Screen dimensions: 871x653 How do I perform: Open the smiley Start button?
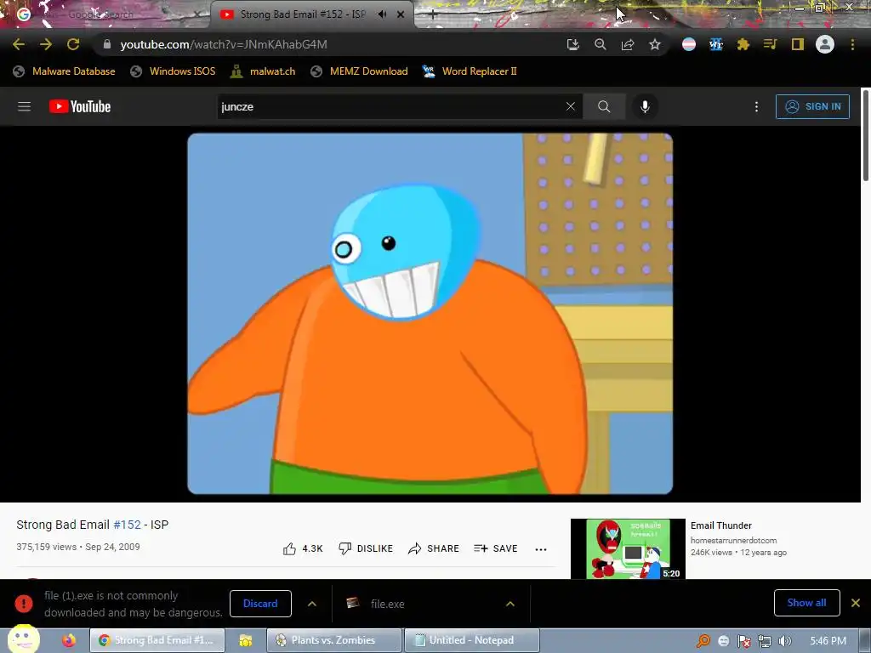[23, 639]
